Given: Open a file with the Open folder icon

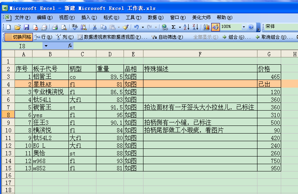Looking at the screenshot, I should tap(17, 27).
